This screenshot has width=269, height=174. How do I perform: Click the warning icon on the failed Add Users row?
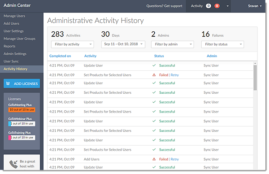click(154, 159)
